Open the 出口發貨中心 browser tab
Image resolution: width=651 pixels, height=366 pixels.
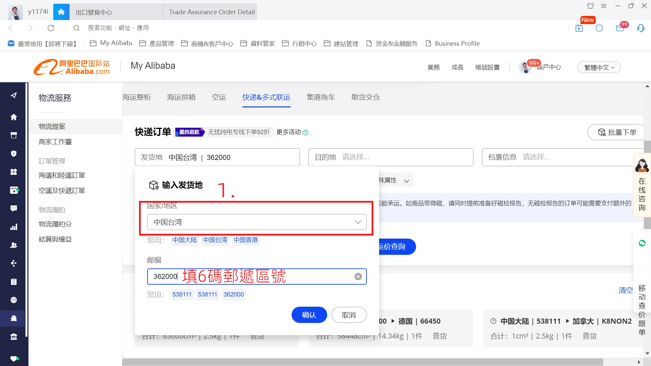click(x=116, y=12)
